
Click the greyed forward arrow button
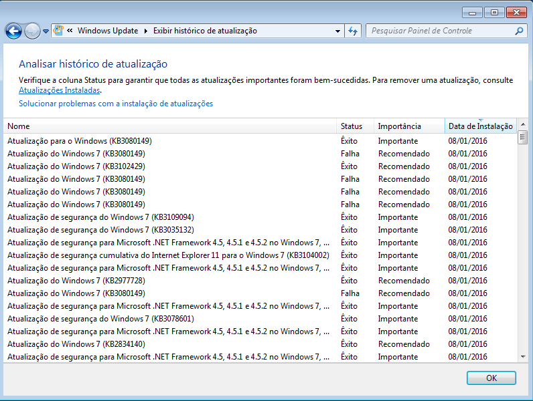coord(33,31)
